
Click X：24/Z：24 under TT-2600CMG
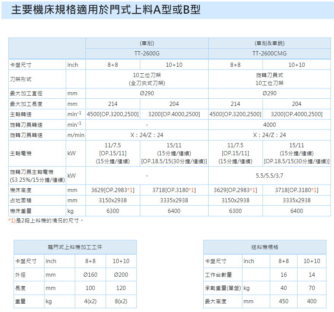click(x=269, y=135)
